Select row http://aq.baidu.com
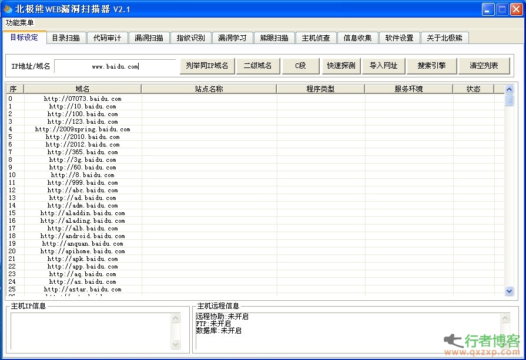This screenshot has height=360, width=526. point(255,274)
